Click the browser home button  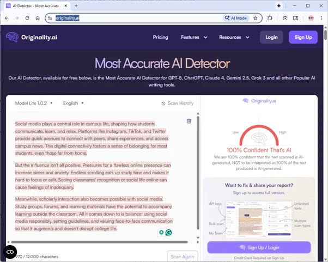click(38, 18)
